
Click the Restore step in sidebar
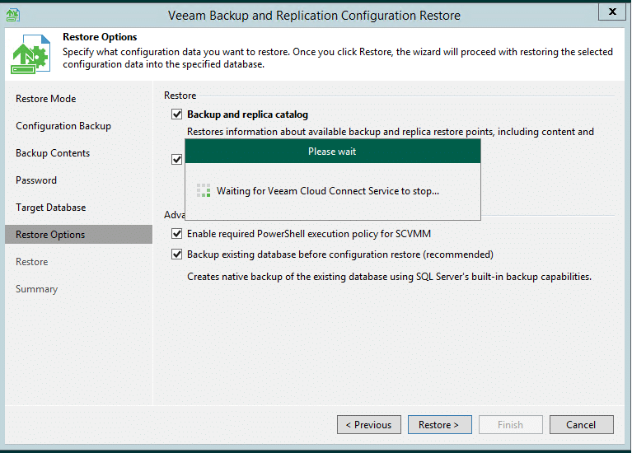pyautogui.click(x=32, y=262)
